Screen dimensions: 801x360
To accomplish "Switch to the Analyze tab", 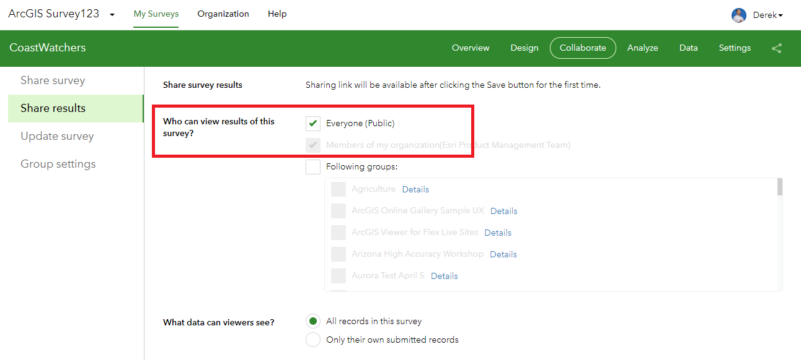I will [x=642, y=48].
